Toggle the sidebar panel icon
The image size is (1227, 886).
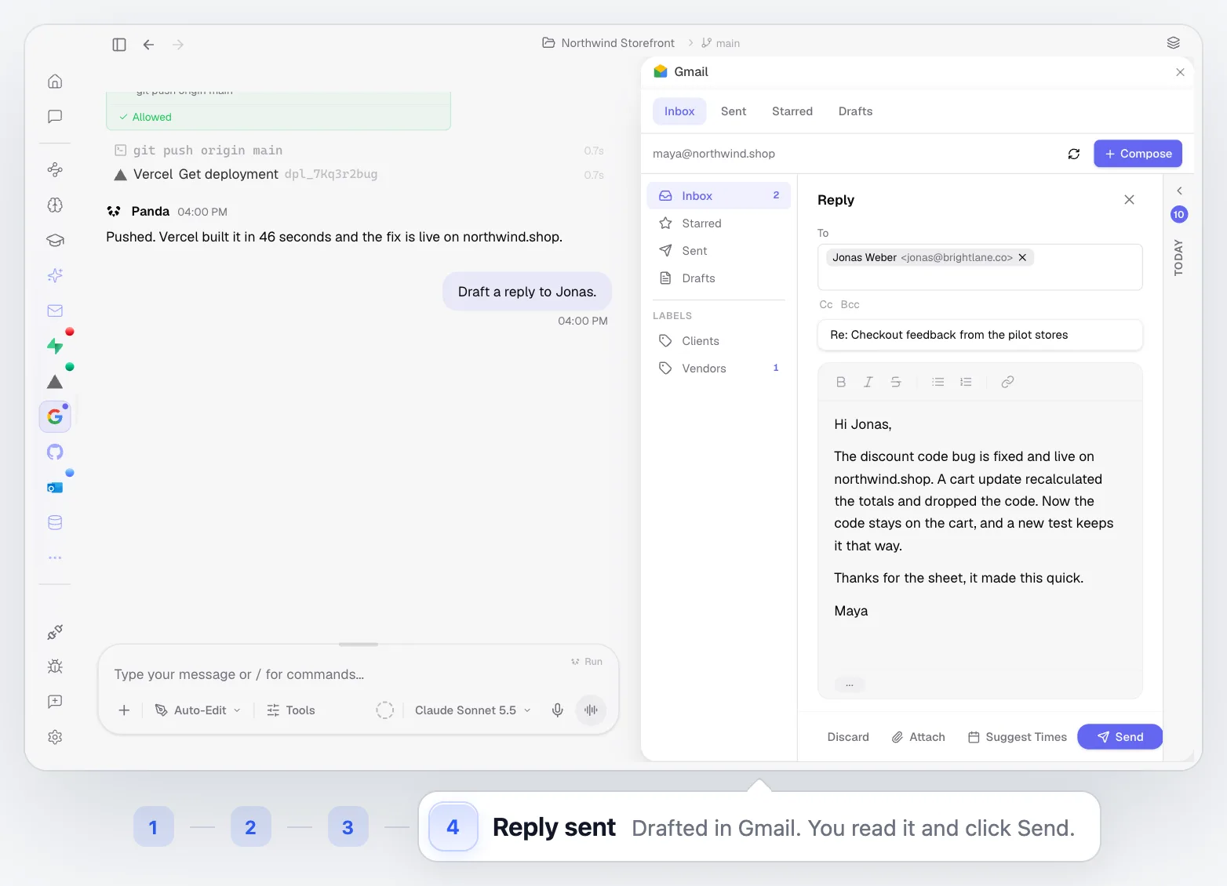tap(119, 45)
